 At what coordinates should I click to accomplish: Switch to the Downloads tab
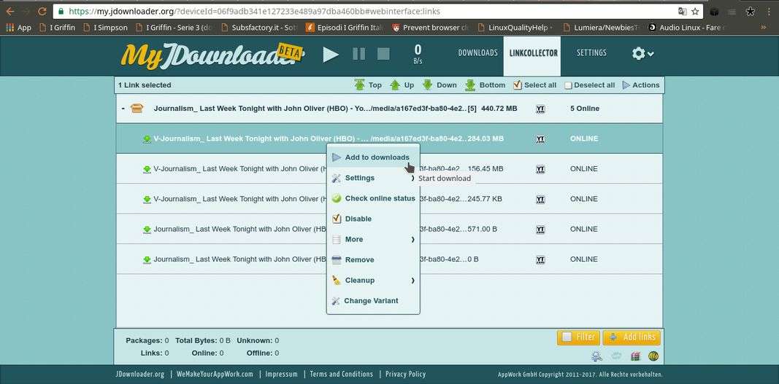point(477,53)
